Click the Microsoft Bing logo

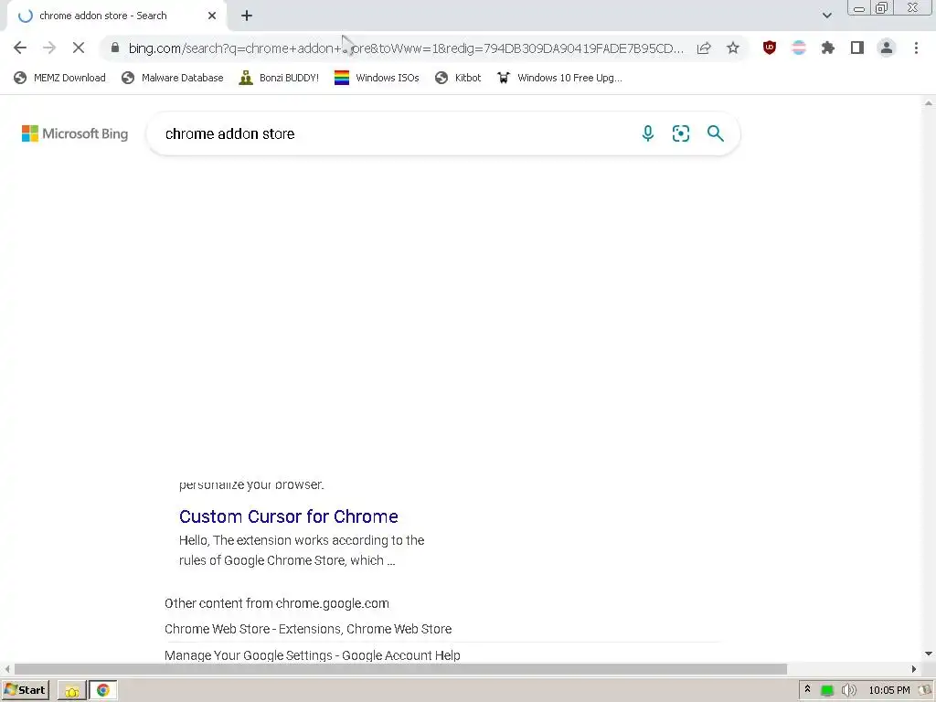(x=75, y=133)
